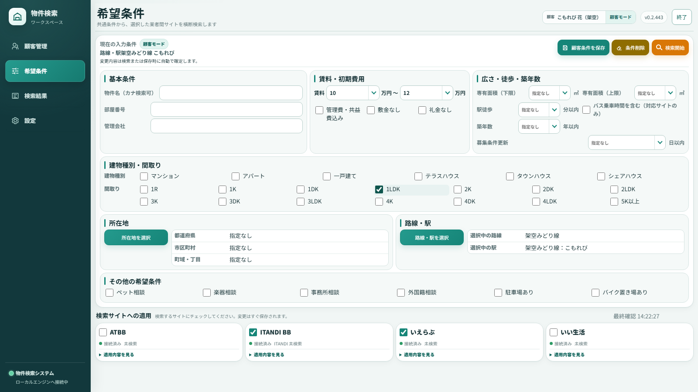This screenshot has height=392, width=698.
Task: Click the magnifier icon in 検索開始
Action: pyautogui.click(x=659, y=47)
